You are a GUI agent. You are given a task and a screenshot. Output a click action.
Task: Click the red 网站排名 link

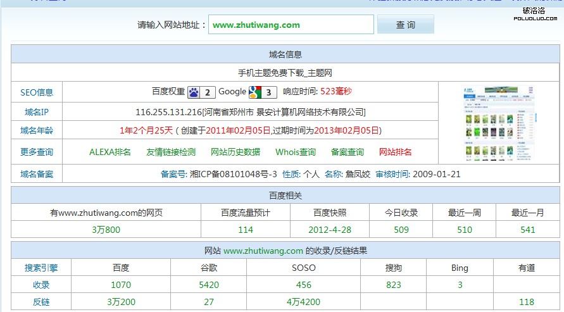click(396, 152)
